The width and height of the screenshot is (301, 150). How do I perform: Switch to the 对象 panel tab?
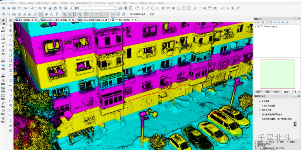point(259,92)
